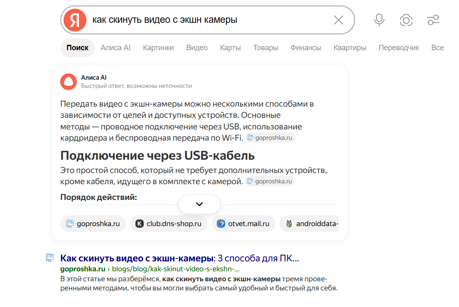Click the result snippet 'В этой статье мы разберёмся'
This screenshot has width=459, height=307.
coord(199,284)
